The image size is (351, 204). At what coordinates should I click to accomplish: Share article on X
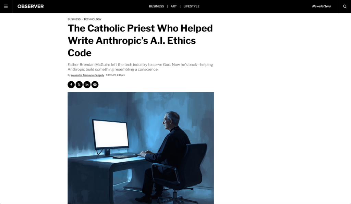(79, 85)
